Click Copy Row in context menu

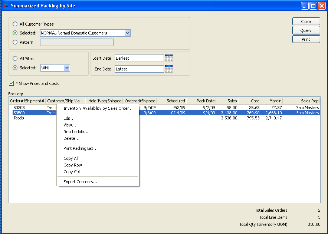point(73,165)
